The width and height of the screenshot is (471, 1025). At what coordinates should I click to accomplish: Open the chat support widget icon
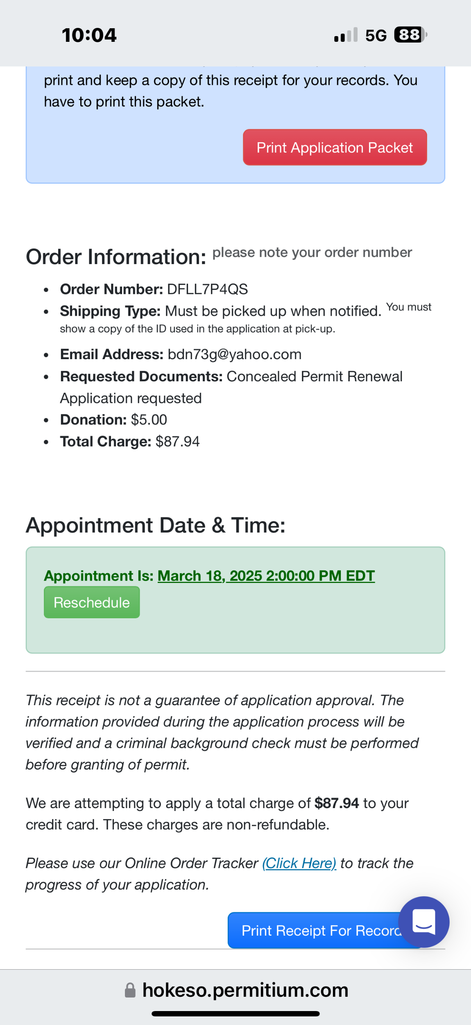tap(423, 921)
